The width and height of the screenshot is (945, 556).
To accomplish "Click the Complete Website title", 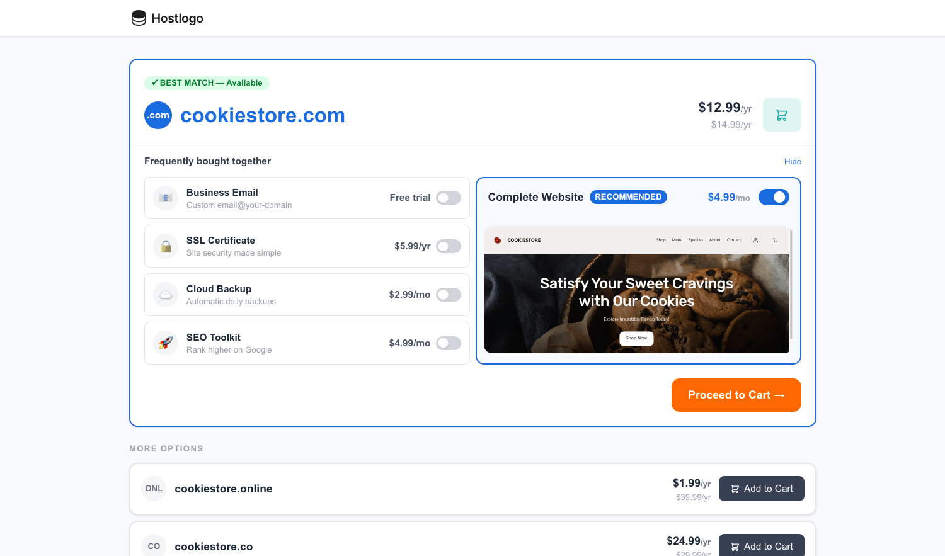I will tap(535, 197).
